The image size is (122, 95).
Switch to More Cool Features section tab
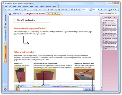[x=54, y=14]
